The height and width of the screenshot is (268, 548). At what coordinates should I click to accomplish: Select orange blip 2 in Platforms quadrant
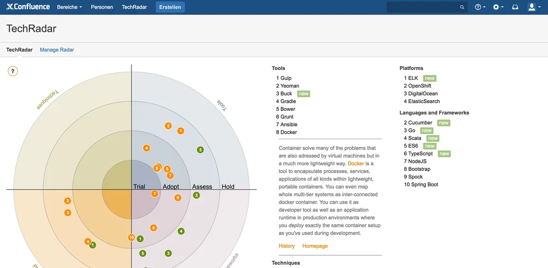pos(68,201)
